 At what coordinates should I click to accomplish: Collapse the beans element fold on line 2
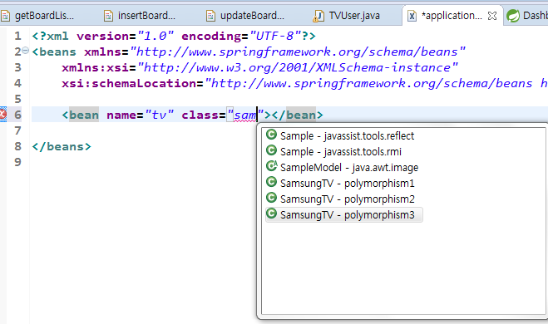(x=26, y=51)
